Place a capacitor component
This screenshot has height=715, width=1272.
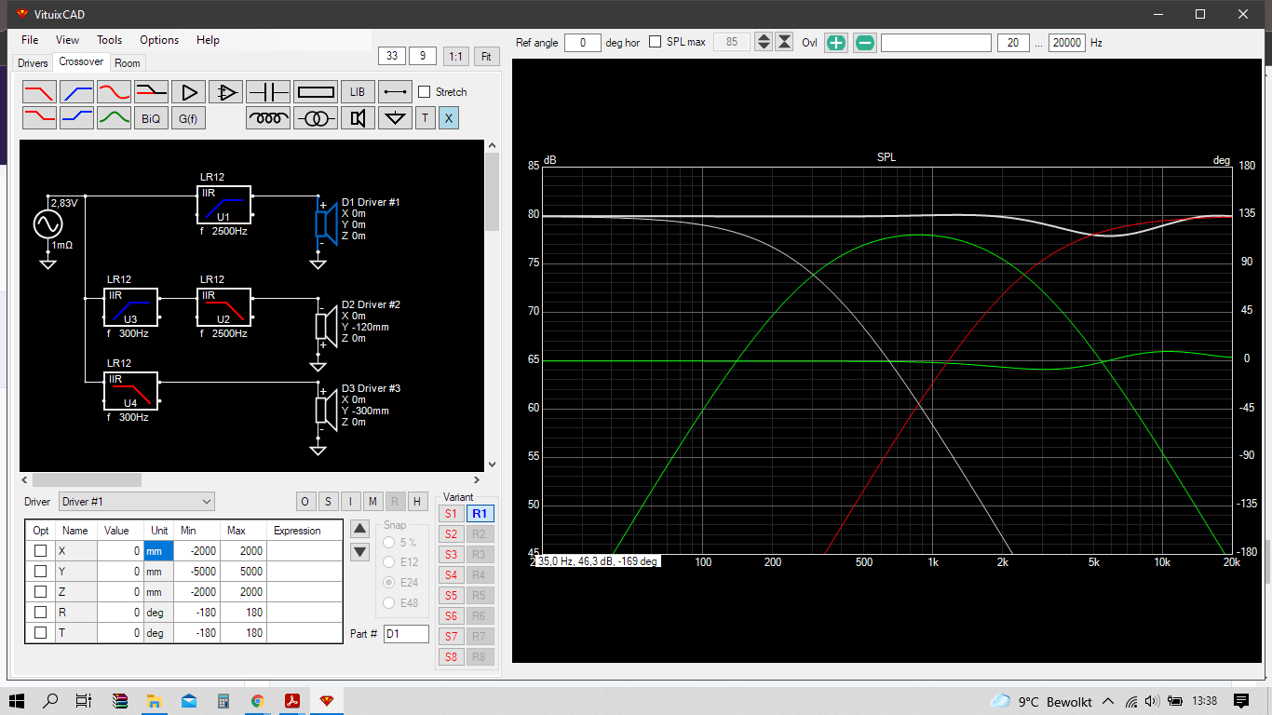tap(269, 91)
